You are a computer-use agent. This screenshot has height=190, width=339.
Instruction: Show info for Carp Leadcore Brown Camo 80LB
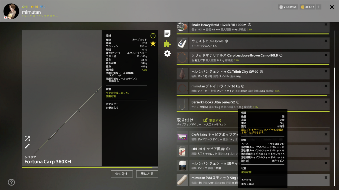pos(281,55)
